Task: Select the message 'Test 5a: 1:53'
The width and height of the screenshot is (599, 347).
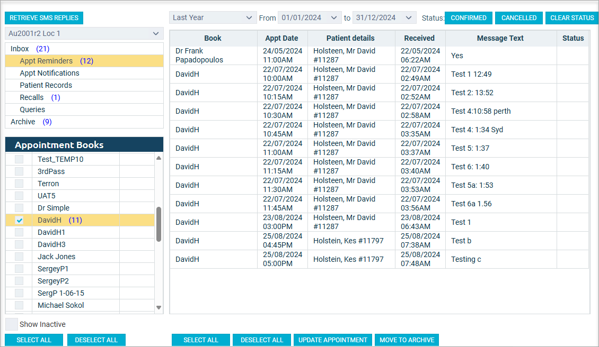Action: click(x=472, y=185)
